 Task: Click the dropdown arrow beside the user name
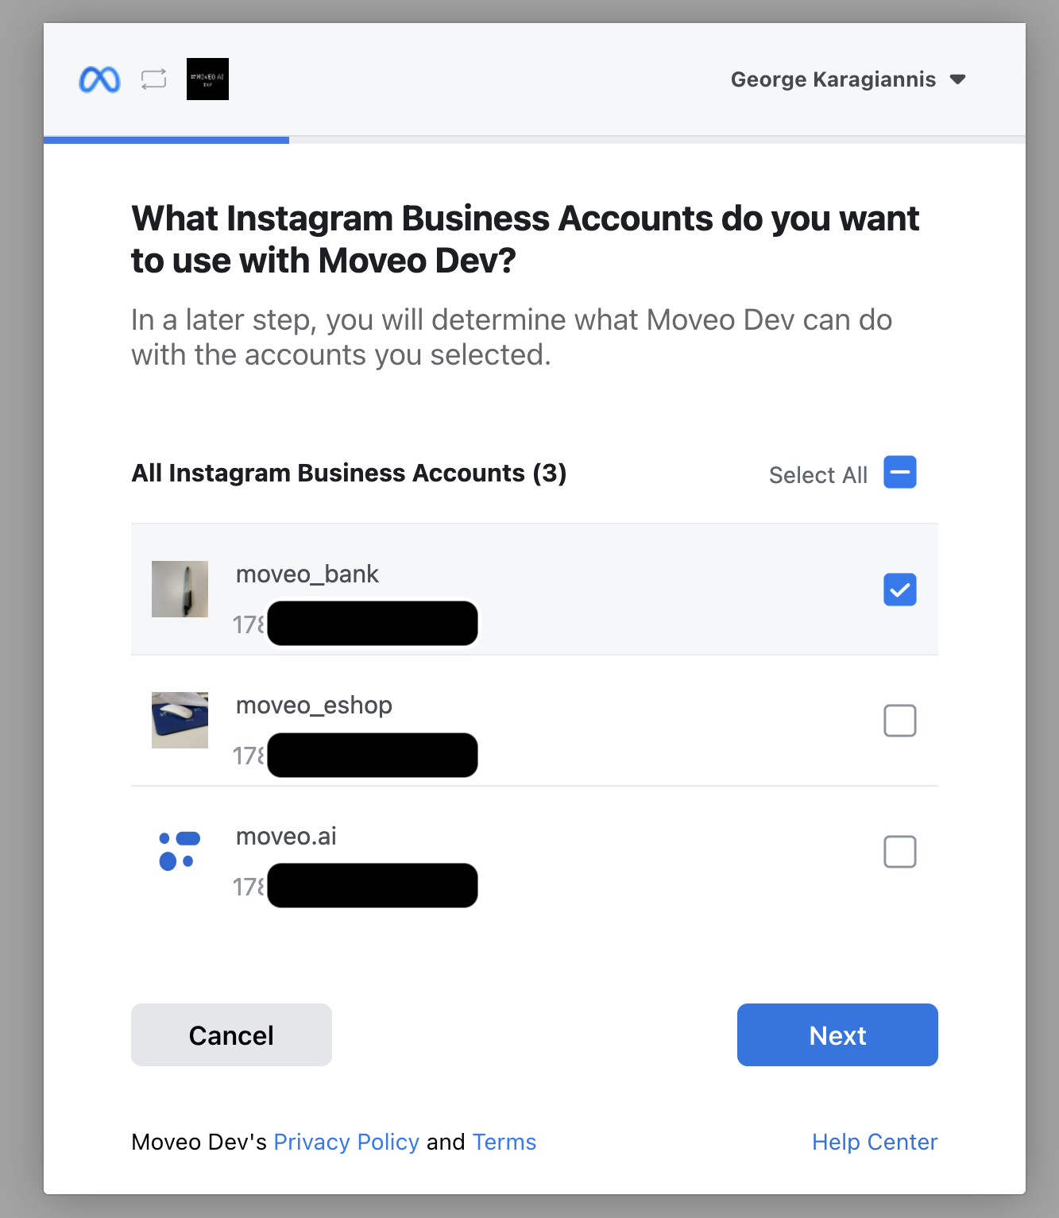coord(958,79)
